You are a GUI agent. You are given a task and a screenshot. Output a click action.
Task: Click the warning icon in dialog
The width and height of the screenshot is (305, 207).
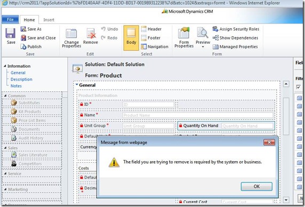(x=114, y=162)
